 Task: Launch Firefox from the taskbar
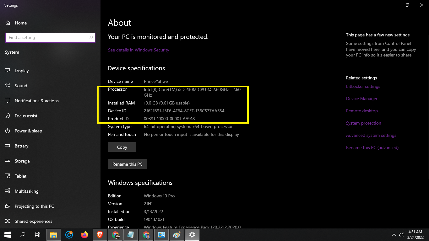[x=84, y=235]
